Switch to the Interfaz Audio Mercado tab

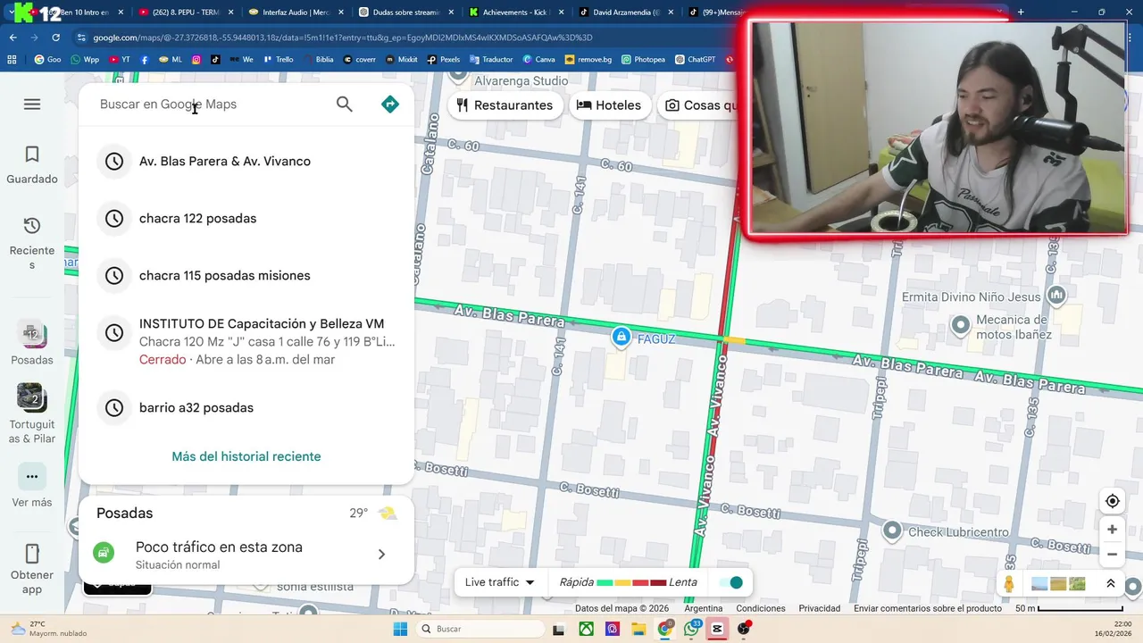pyautogui.click(x=295, y=13)
